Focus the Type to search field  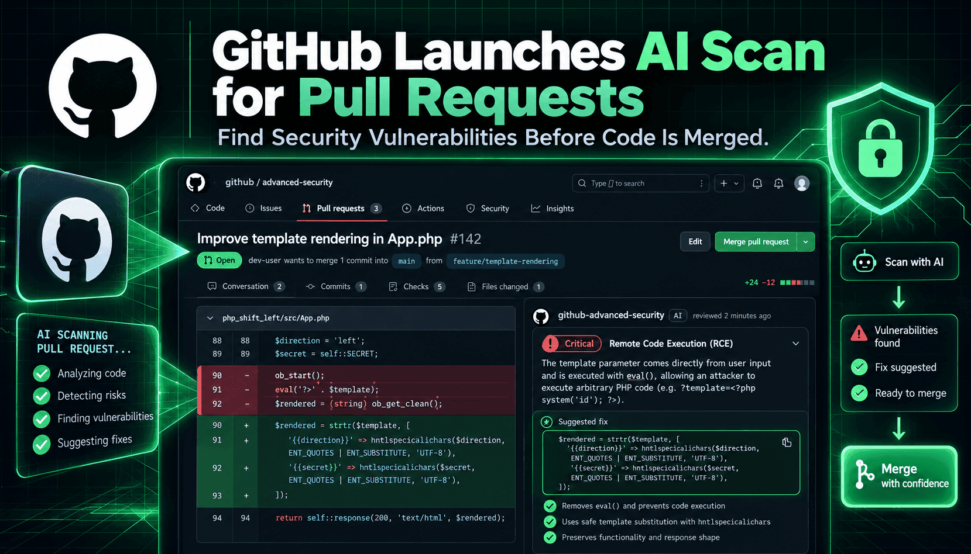[640, 183]
